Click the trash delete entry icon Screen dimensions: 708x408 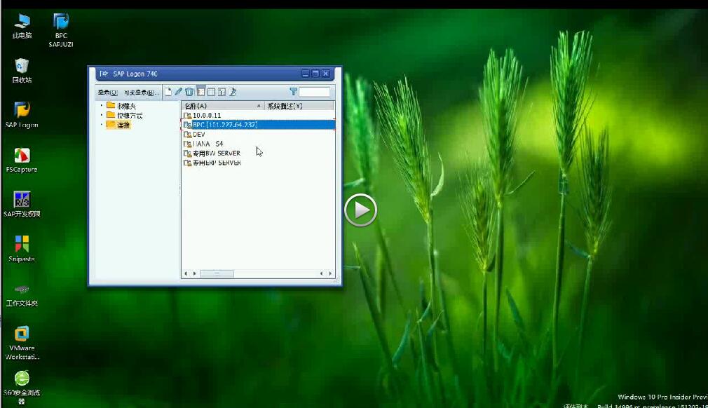189,92
